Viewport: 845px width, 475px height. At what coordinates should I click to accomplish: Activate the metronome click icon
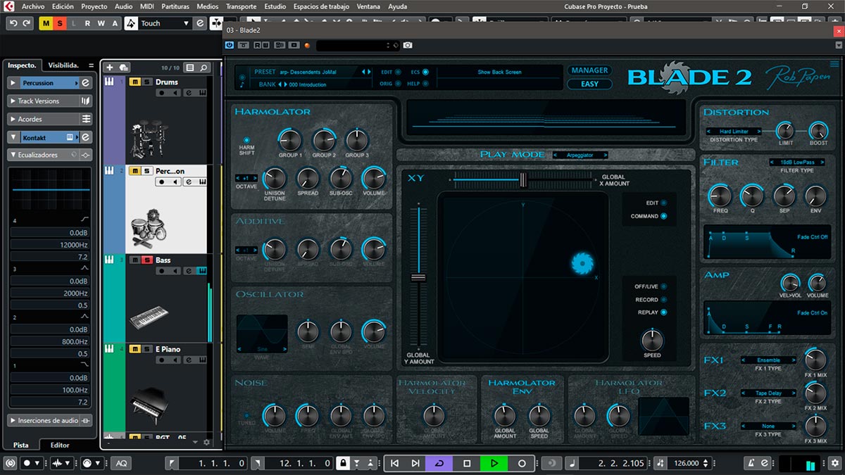pos(751,463)
